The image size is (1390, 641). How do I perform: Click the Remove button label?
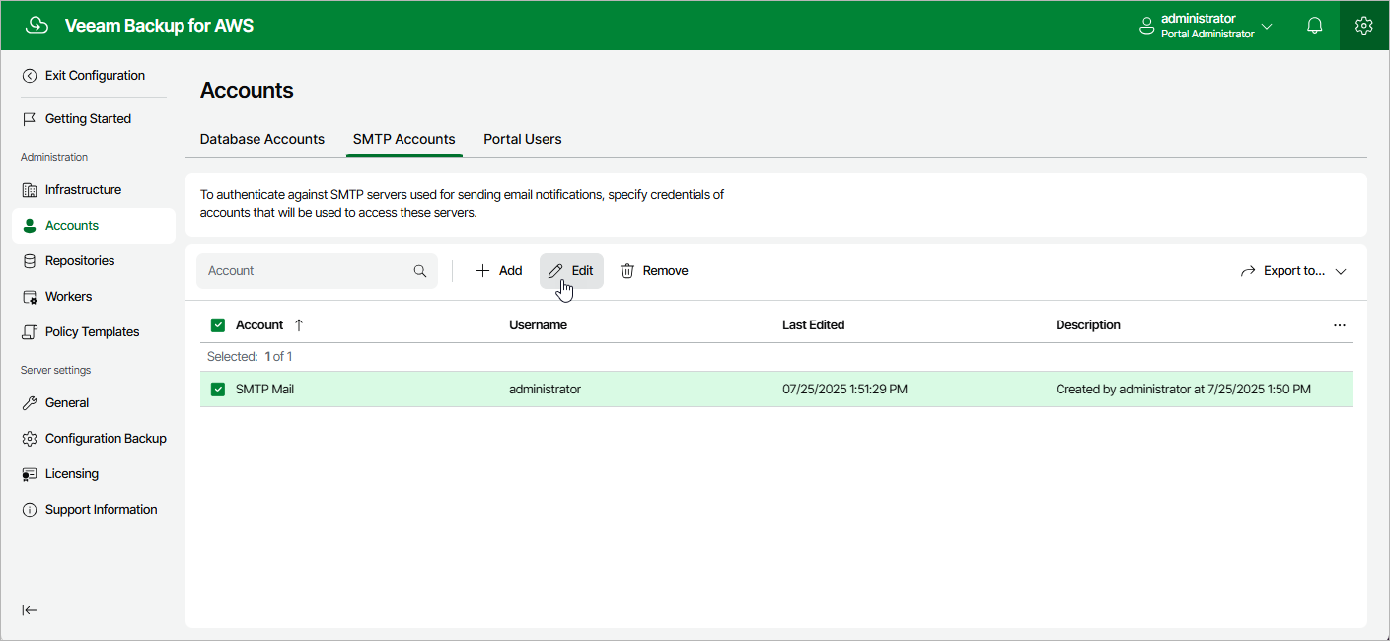(x=666, y=271)
